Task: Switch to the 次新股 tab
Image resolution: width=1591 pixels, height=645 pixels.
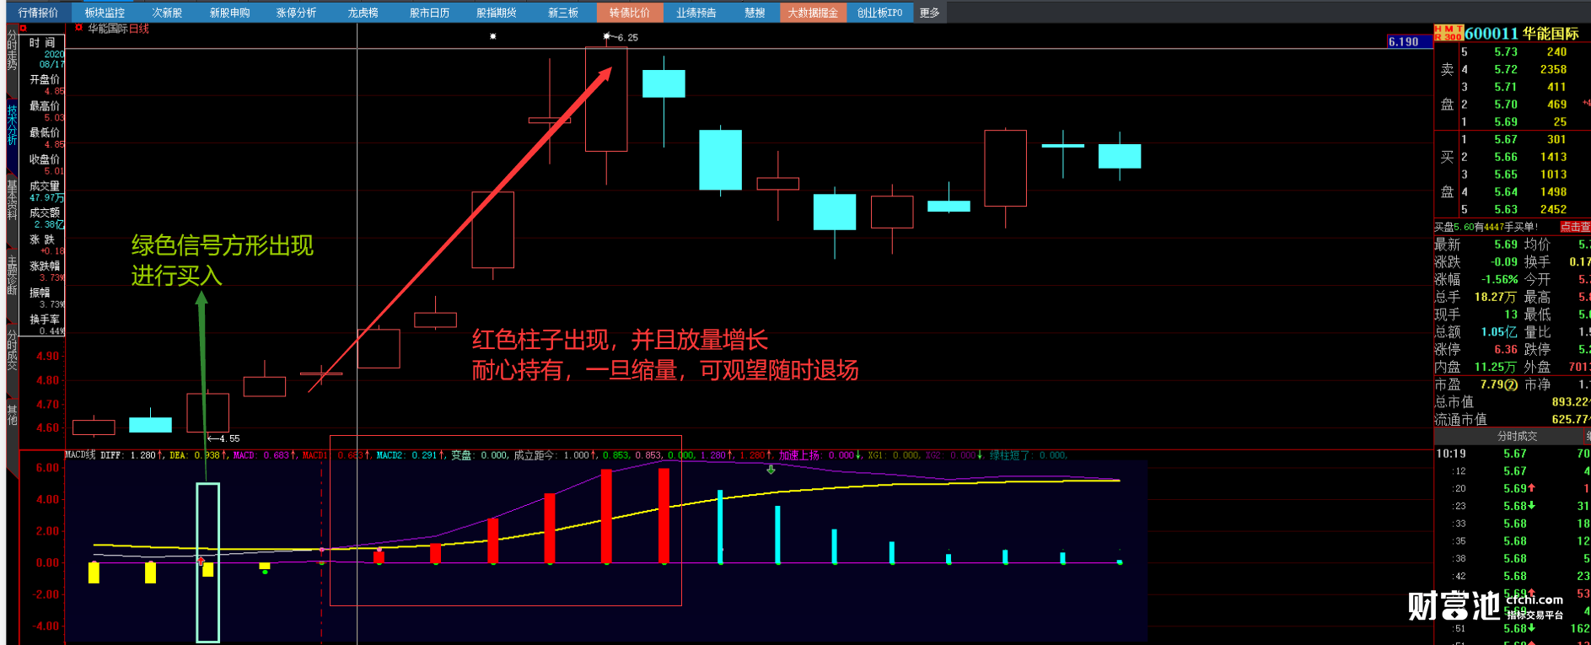Action: point(167,13)
